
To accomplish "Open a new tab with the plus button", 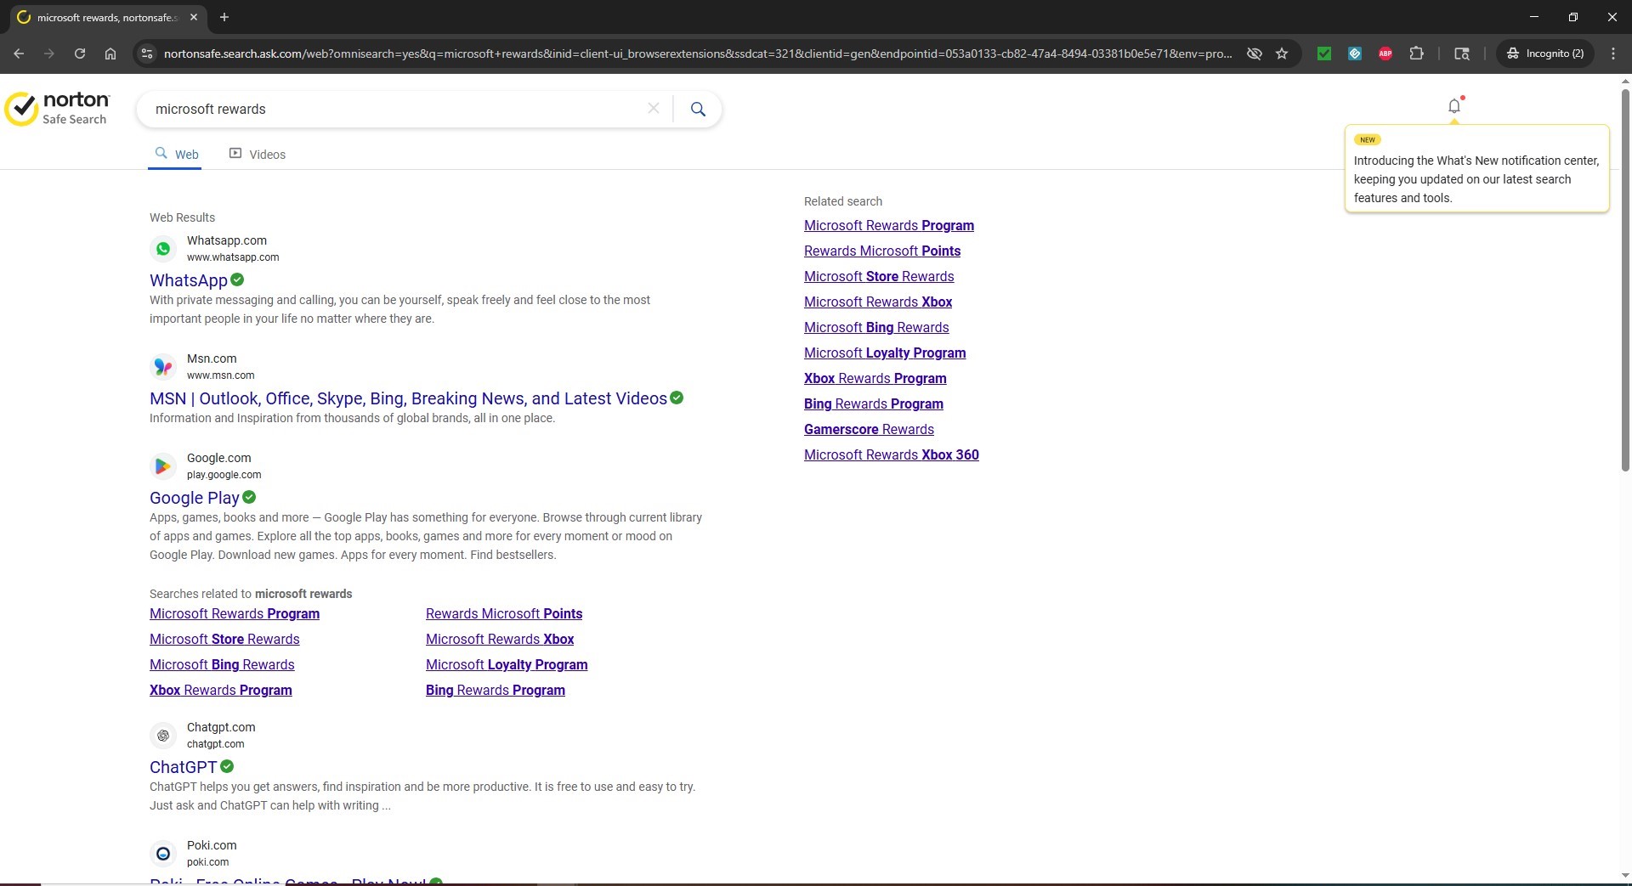I will pyautogui.click(x=224, y=17).
